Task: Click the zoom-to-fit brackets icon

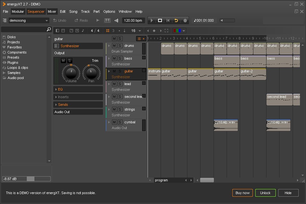Action: [x=166, y=31]
